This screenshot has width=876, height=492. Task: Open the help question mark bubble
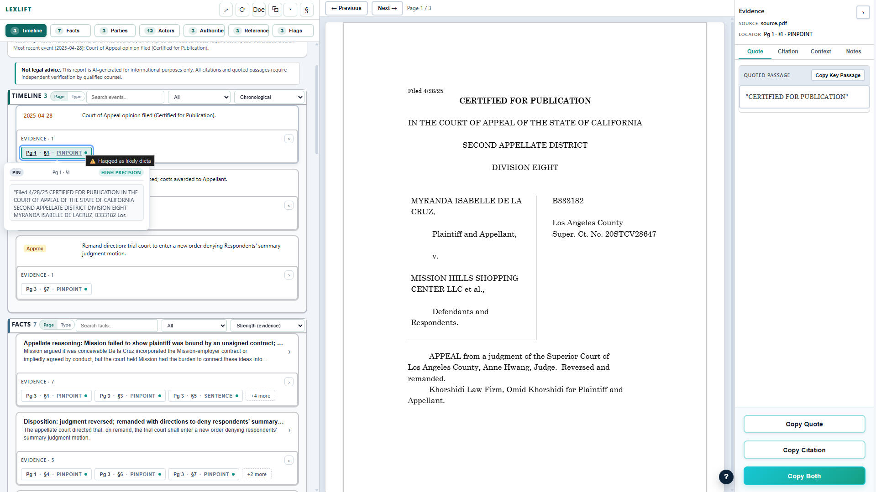726,476
